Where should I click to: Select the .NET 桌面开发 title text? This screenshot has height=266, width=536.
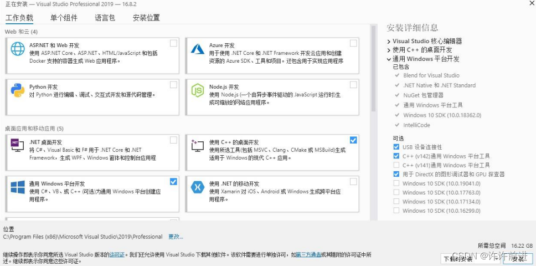tap(46, 142)
